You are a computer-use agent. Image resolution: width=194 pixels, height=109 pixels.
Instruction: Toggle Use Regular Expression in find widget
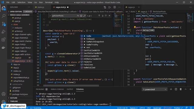[x=84, y=16]
